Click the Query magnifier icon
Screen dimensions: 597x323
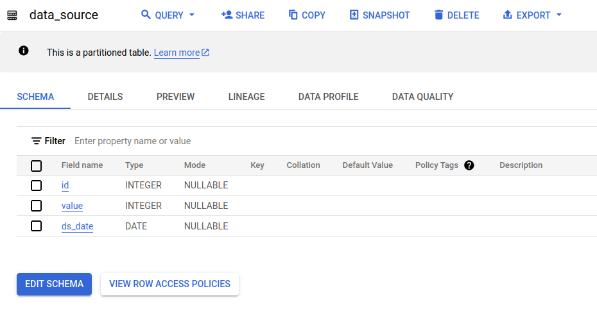coord(146,15)
